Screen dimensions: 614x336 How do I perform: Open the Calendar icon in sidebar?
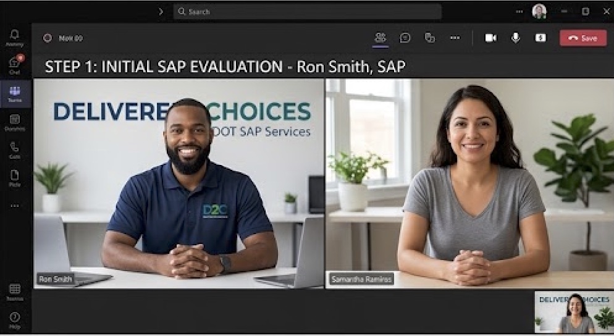coord(14,122)
